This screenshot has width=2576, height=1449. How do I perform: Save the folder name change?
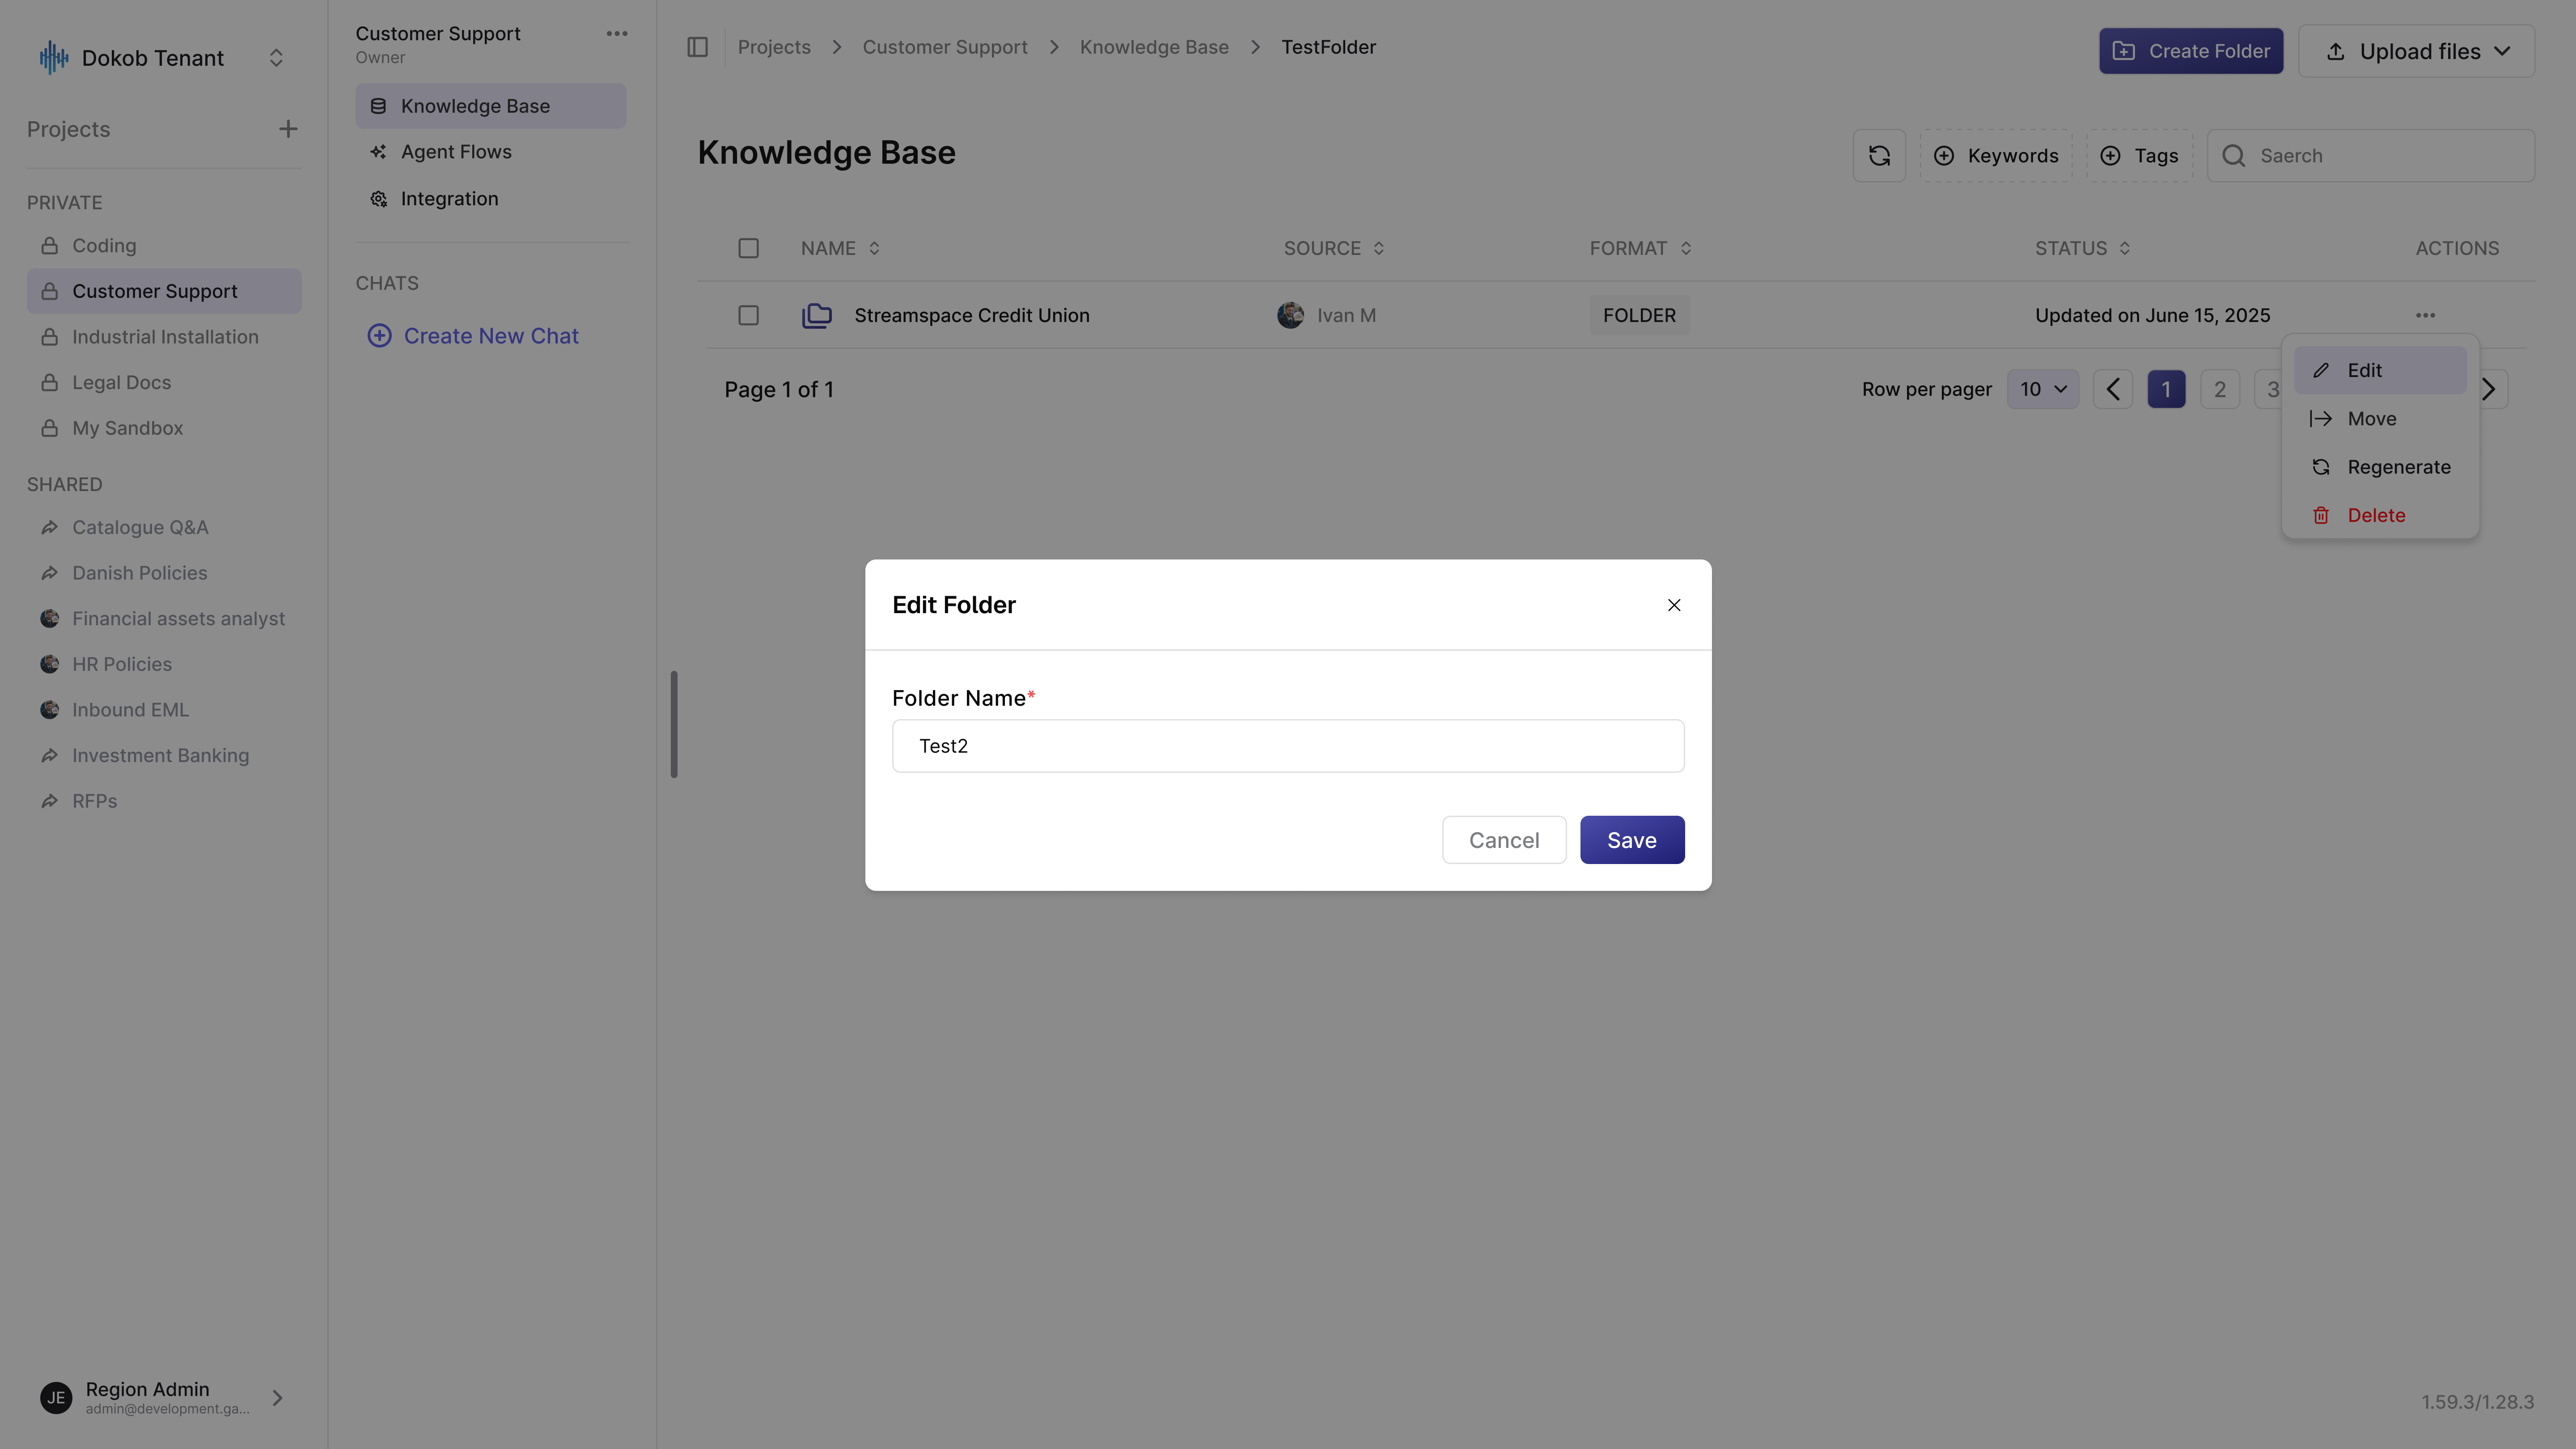1632,840
